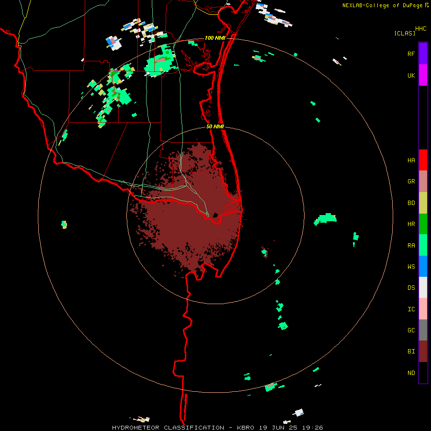Click the UK legend label
Screen dimensions: 431x431
411,75
